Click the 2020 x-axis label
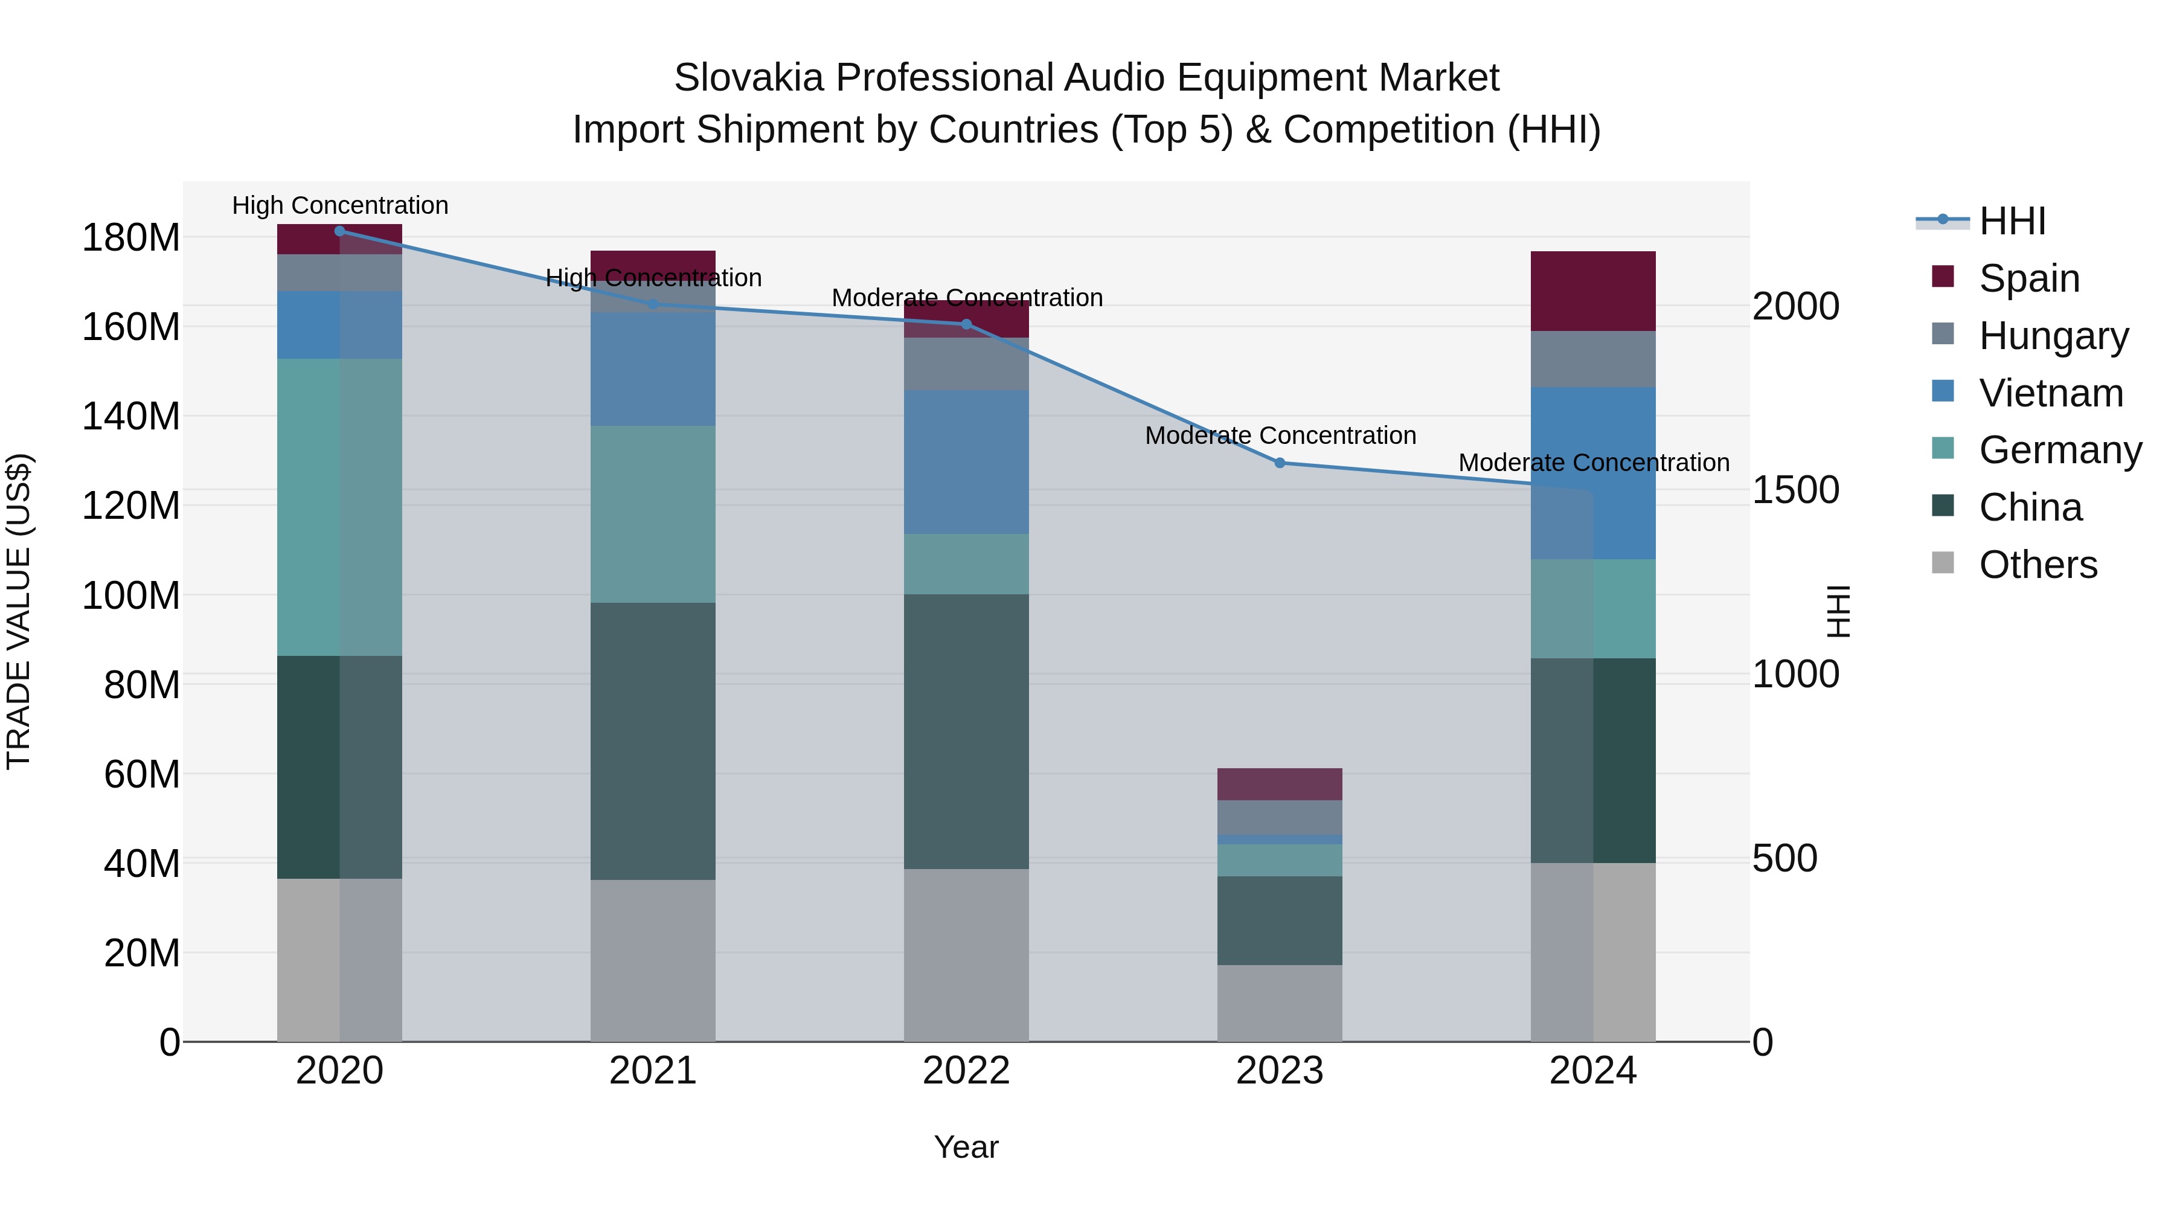 (339, 1071)
